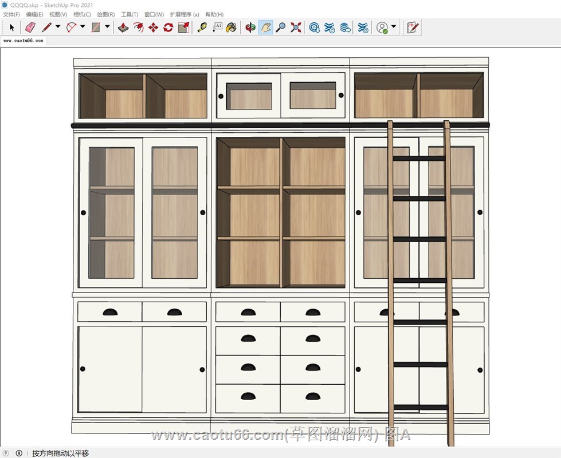561x458 pixels.
Task: Choose the Move tool
Action: [153, 27]
